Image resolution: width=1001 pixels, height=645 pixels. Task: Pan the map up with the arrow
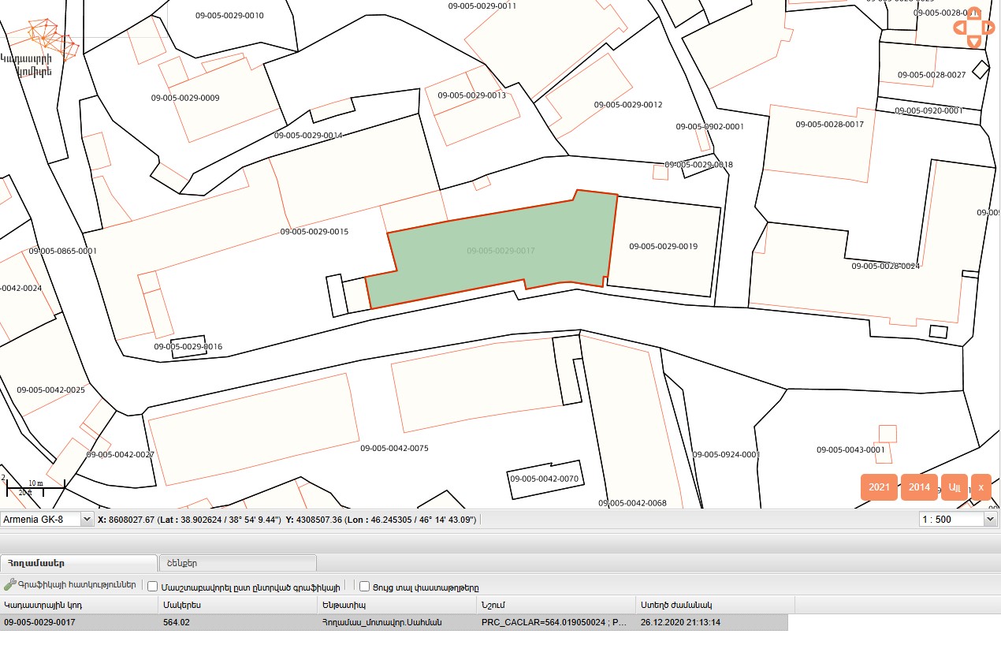(974, 13)
